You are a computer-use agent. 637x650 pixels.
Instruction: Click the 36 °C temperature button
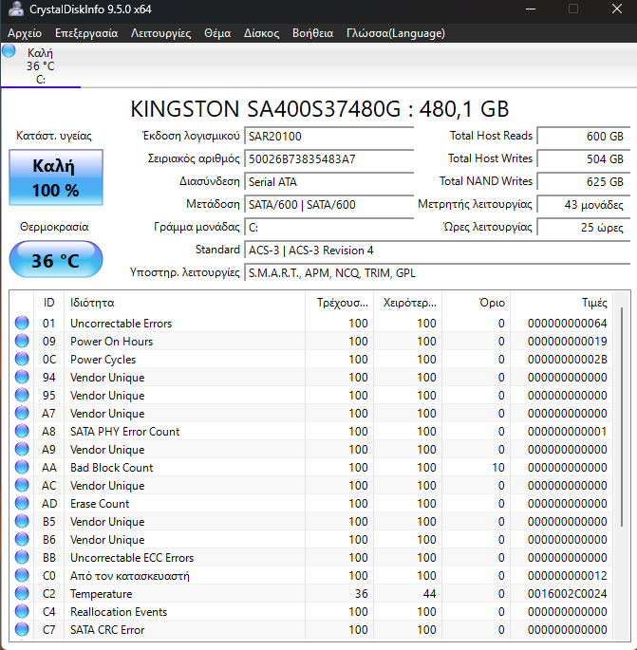pyautogui.click(x=56, y=260)
